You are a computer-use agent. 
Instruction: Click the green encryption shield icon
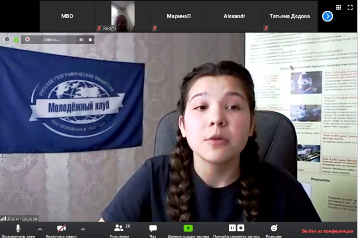[16, 40]
